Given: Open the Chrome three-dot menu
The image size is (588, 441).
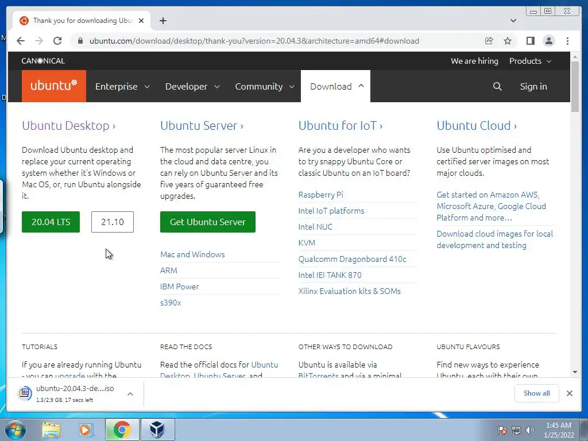Looking at the screenshot, I should [567, 41].
